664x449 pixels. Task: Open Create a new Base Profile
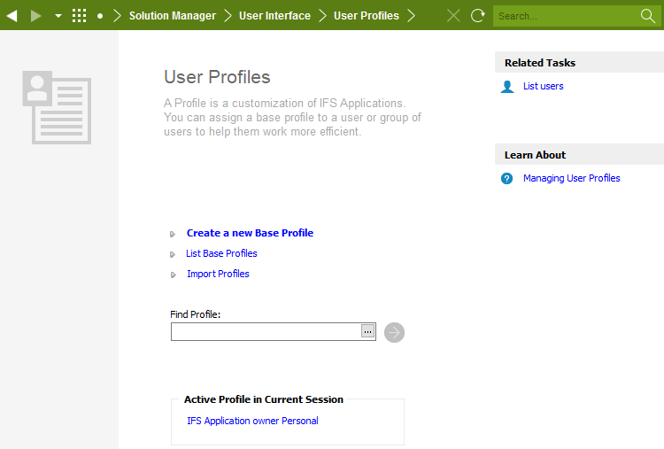pyautogui.click(x=250, y=233)
